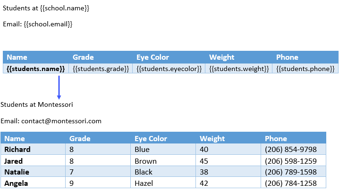
Task: Select Jared's weight cell showing 45
Action: [x=228, y=160]
